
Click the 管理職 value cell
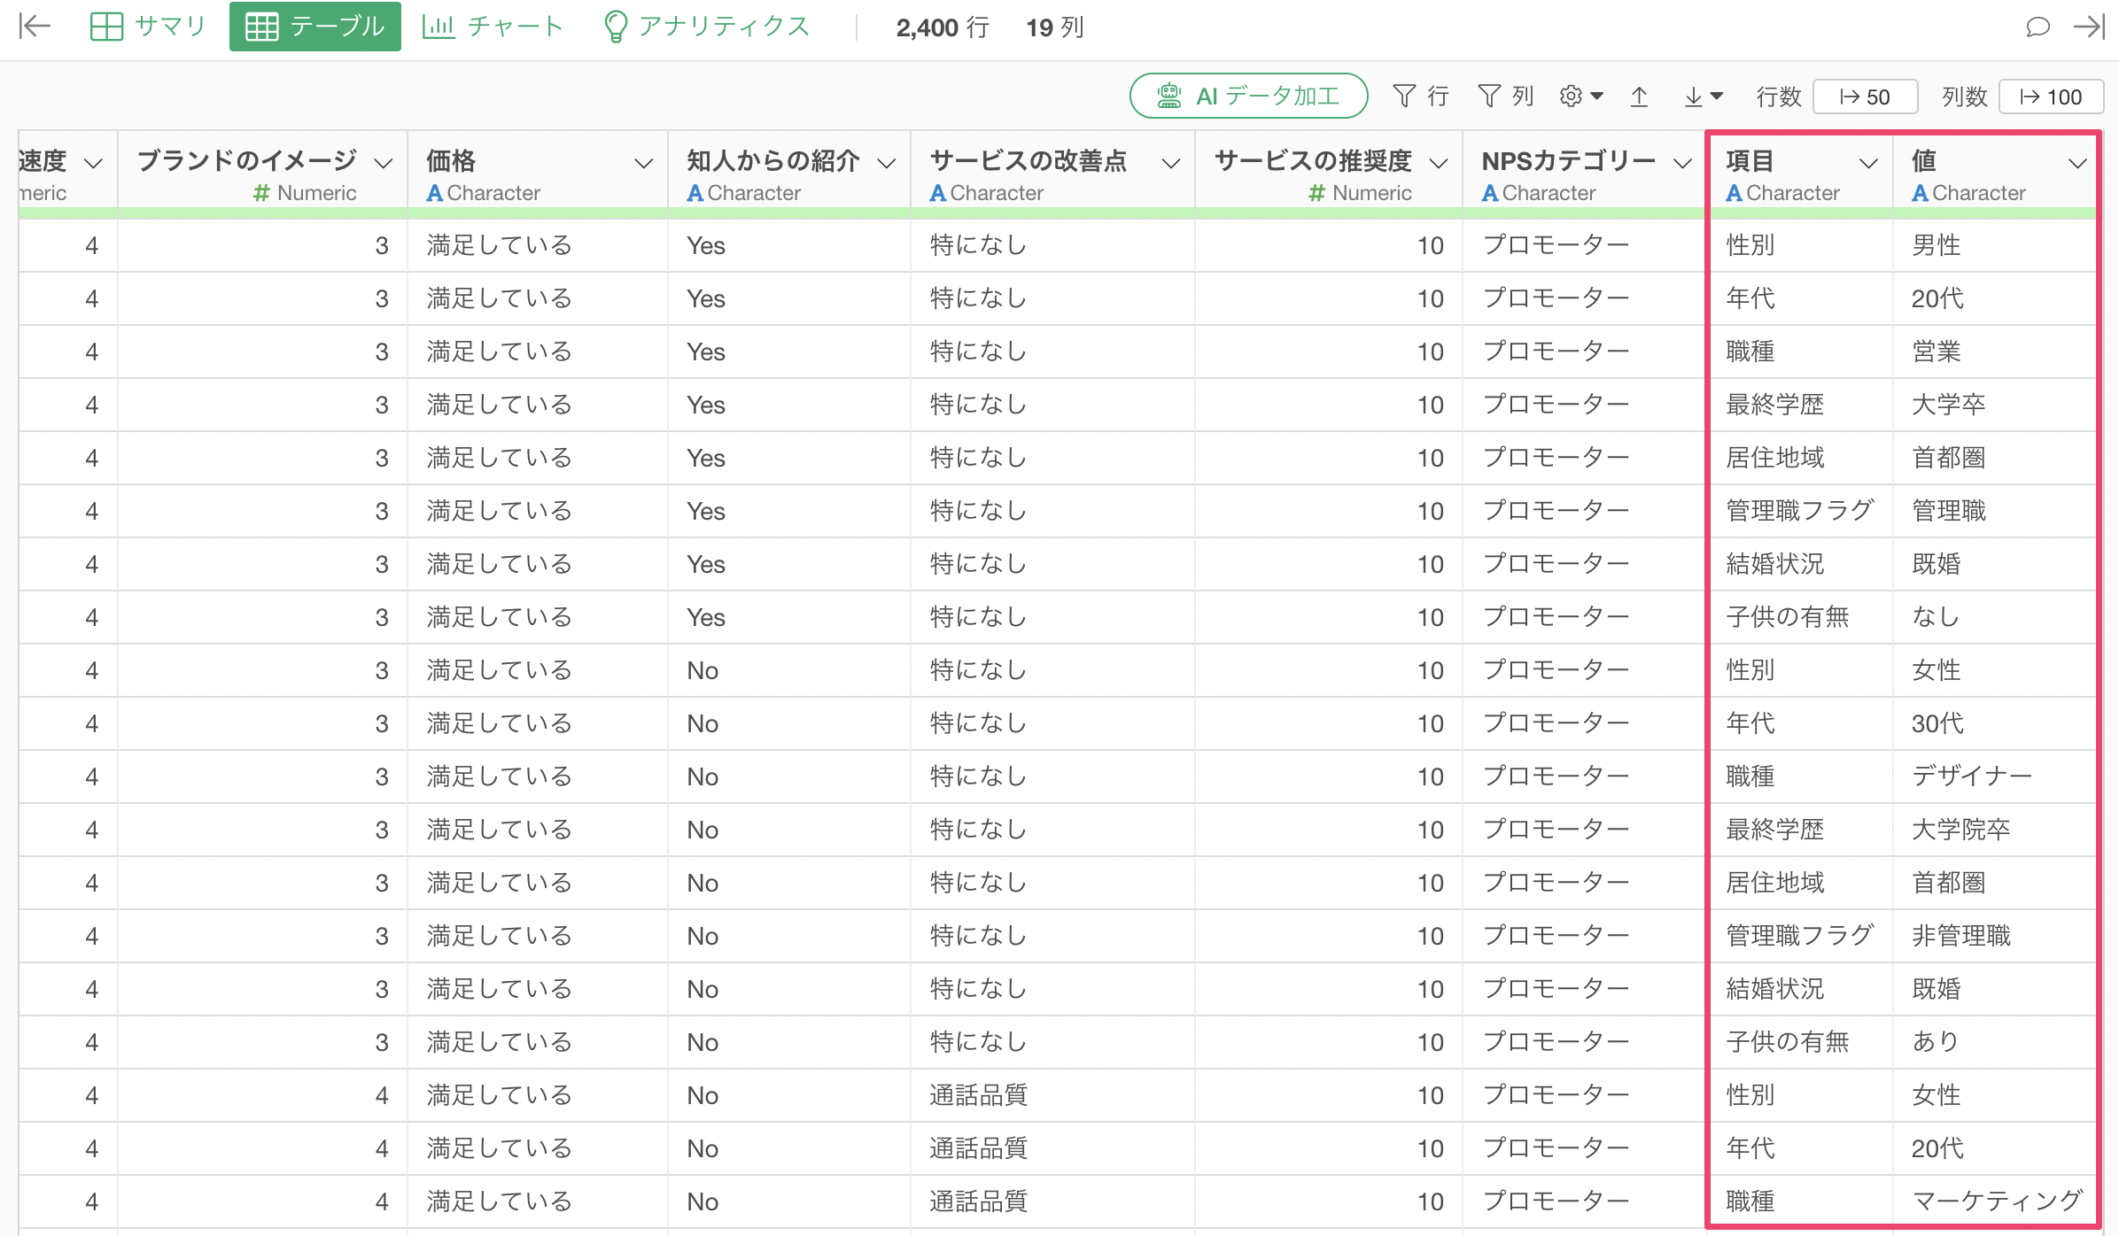click(1995, 511)
